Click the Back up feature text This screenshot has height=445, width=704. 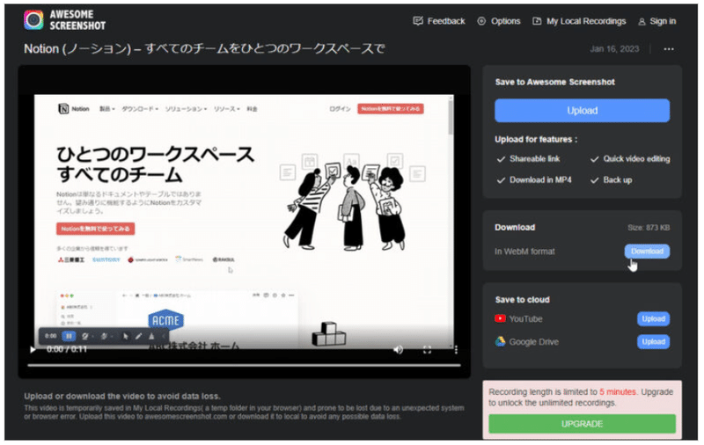coord(618,180)
